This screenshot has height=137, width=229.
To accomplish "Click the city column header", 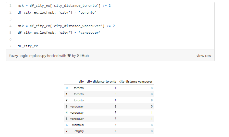I will (x=81, y=82).
